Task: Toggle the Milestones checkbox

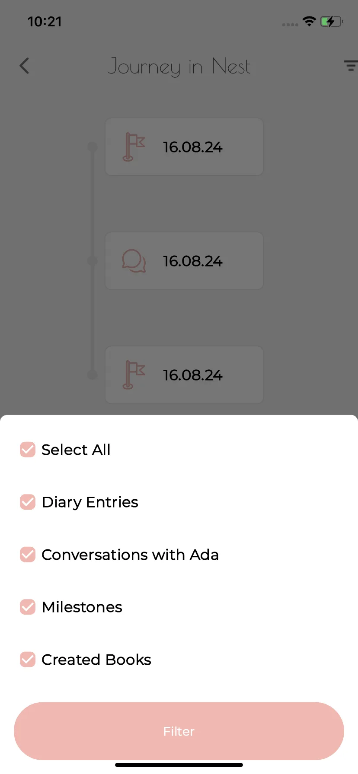Action: (28, 607)
